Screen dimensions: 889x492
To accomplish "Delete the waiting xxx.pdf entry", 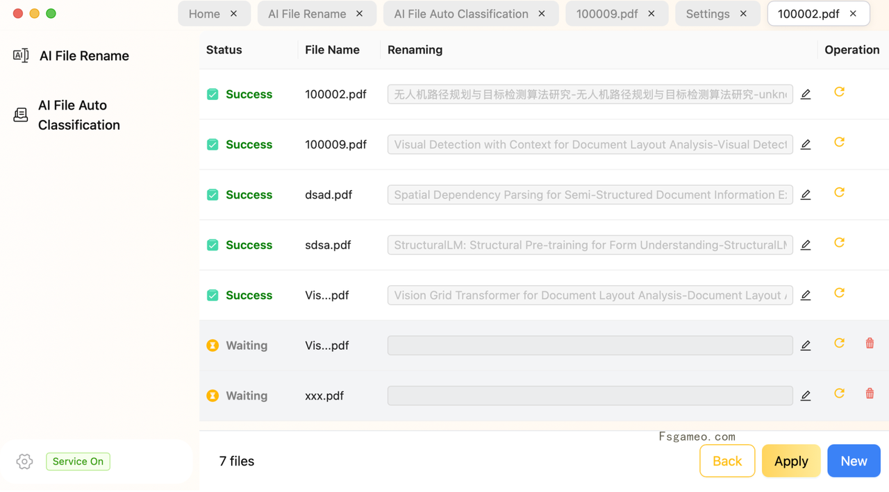I will pyautogui.click(x=870, y=393).
